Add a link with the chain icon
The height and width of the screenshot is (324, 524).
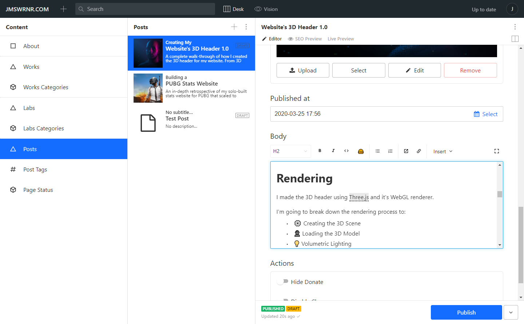pyautogui.click(x=419, y=151)
